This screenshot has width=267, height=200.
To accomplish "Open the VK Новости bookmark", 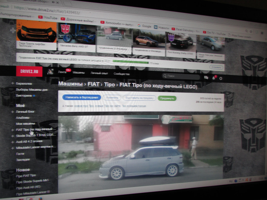I will tap(161, 27).
